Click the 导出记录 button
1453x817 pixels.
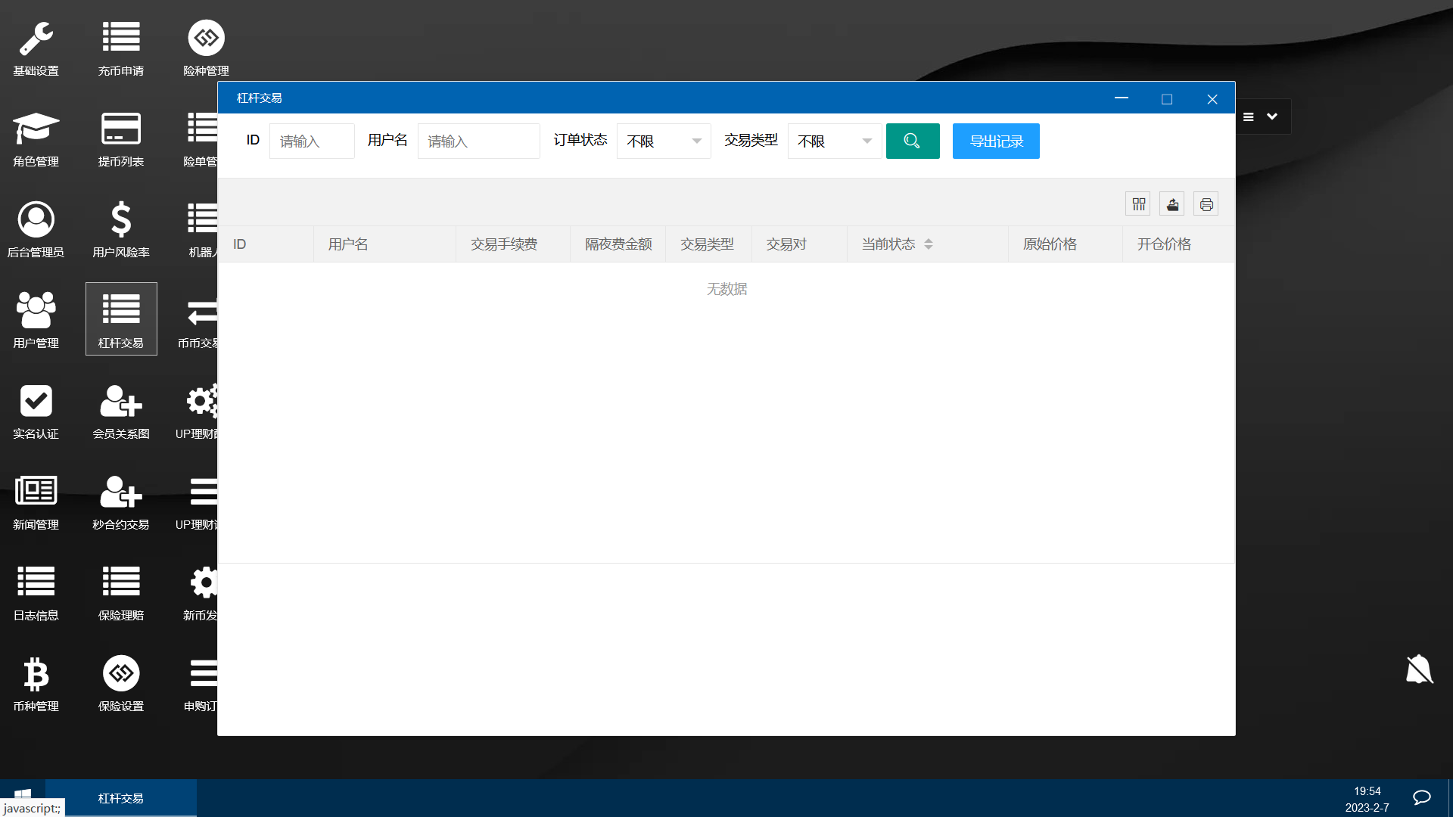996,141
